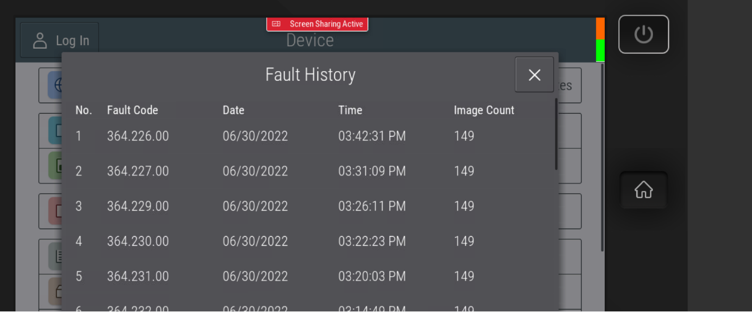Viewport: 752px width, 312px height.
Task: Click the teal icon on left edge
Action: click(55, 130)
